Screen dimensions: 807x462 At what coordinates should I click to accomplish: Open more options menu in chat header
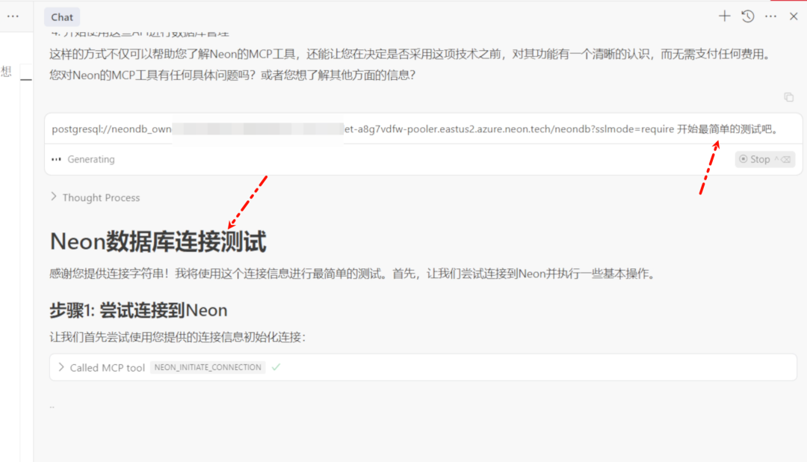point(770,16)
